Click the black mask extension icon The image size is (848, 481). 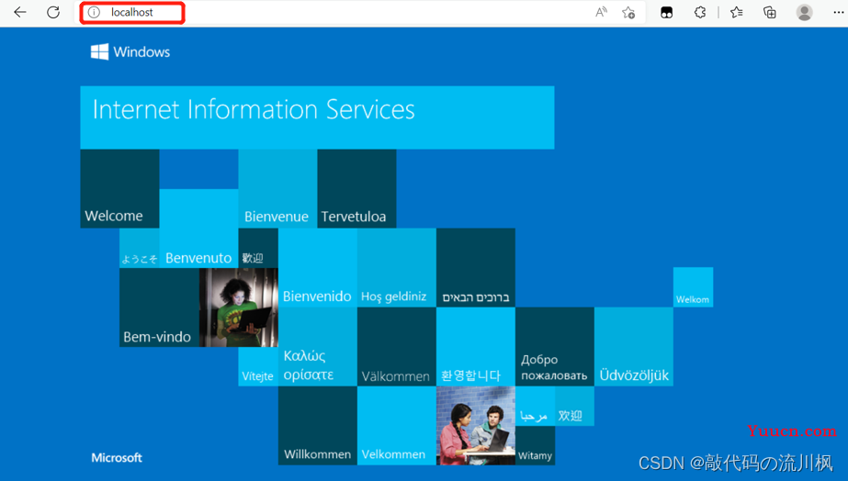tap(666, 13)
